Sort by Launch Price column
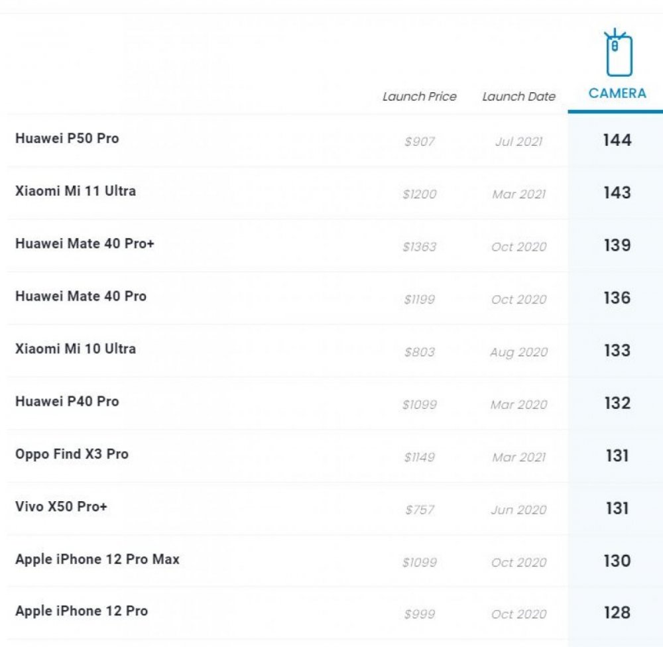 pos(420,97)
